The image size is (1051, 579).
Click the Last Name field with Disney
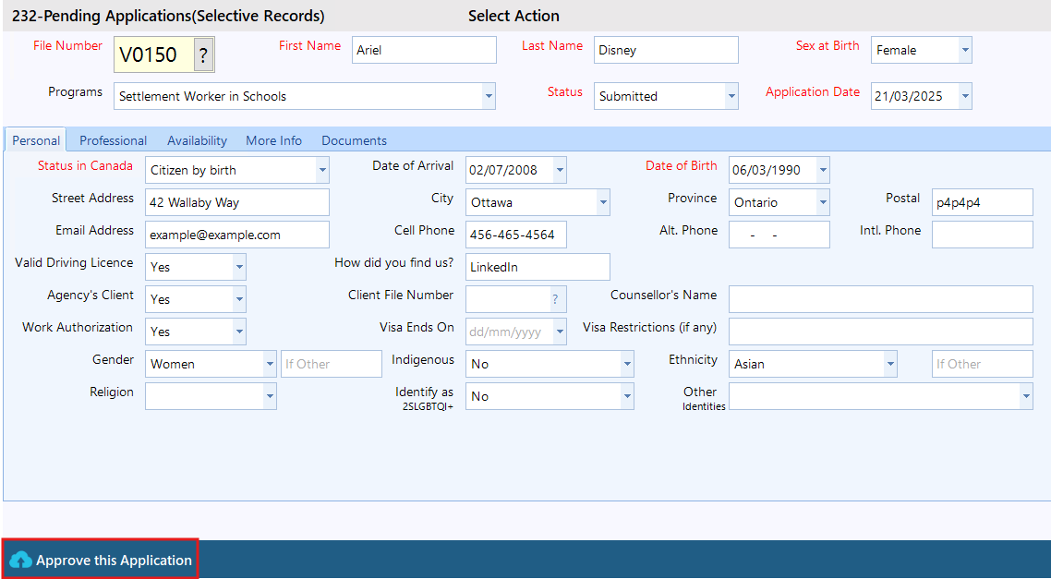[666, 50]
